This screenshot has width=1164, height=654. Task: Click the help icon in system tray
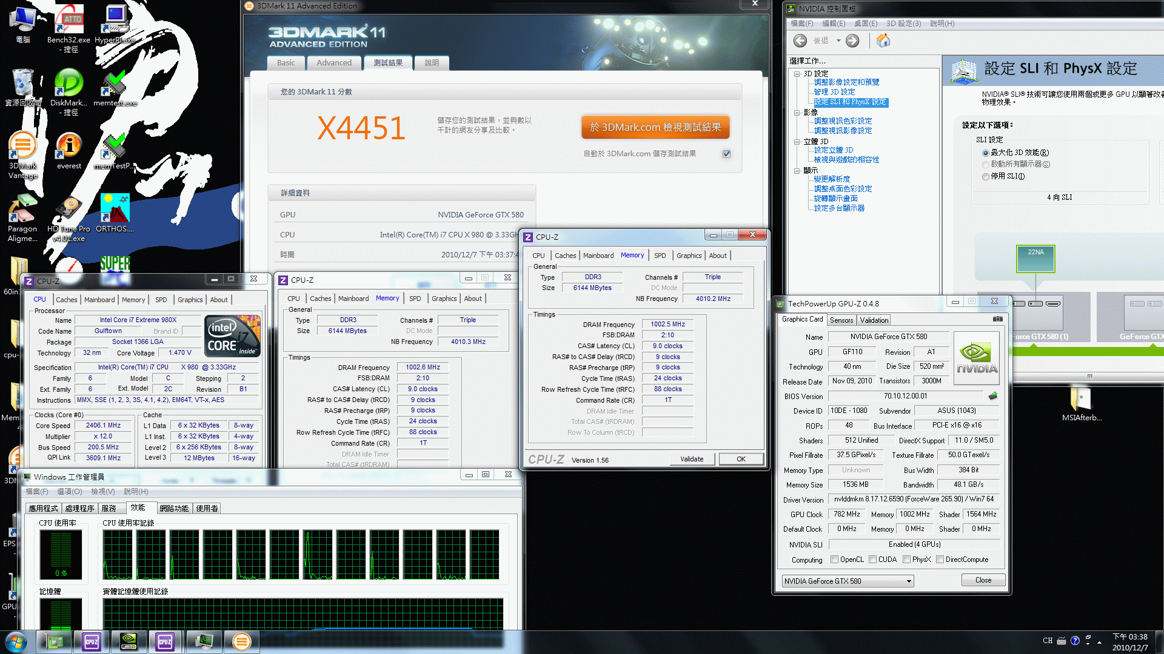[x=1075, y=641]
